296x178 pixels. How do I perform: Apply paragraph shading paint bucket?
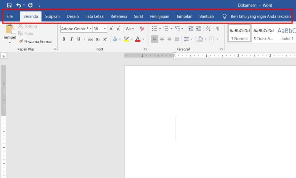(x=200, y=39)
